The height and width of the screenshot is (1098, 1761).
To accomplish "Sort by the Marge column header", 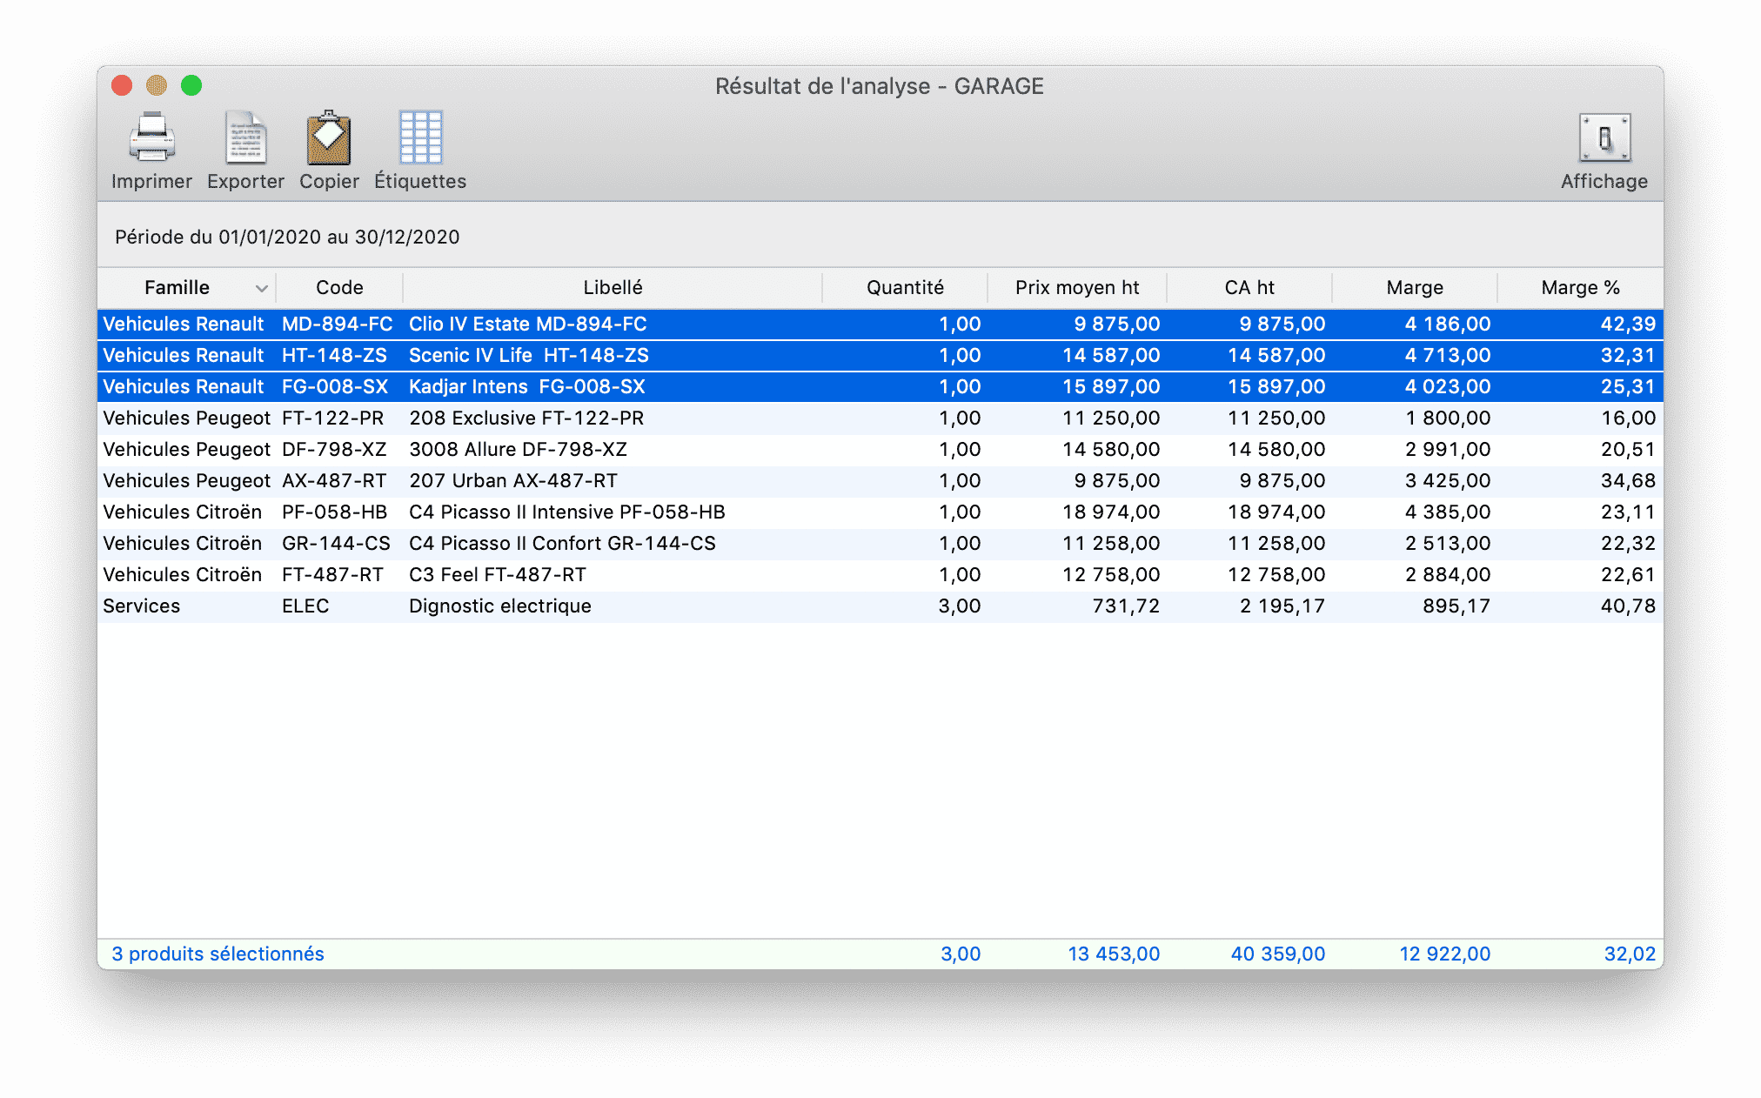I will (x=1415, y=288).
